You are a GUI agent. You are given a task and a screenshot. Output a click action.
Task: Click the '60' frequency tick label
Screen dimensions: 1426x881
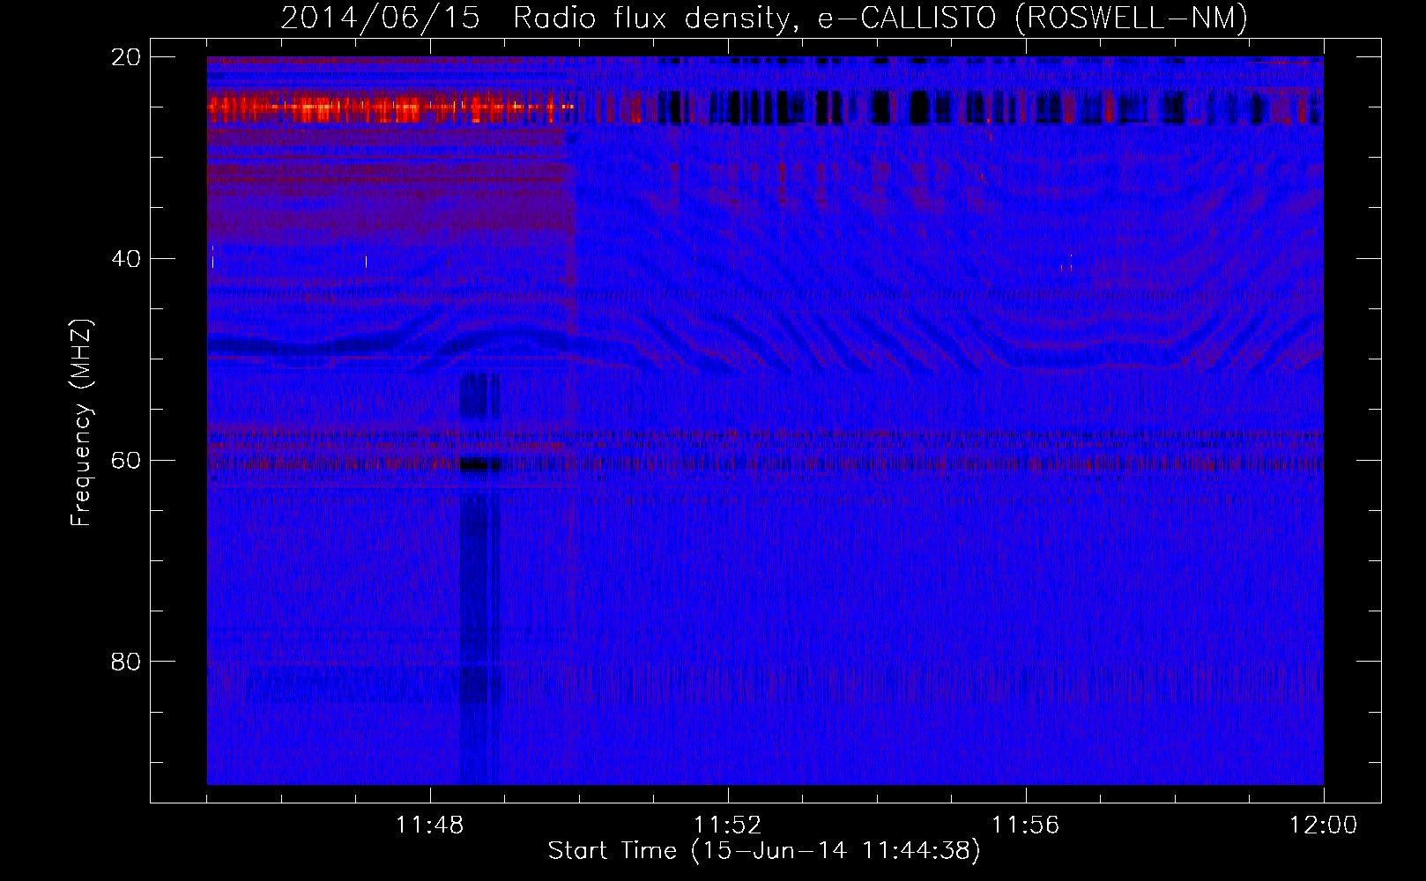(x=126, y=460)
